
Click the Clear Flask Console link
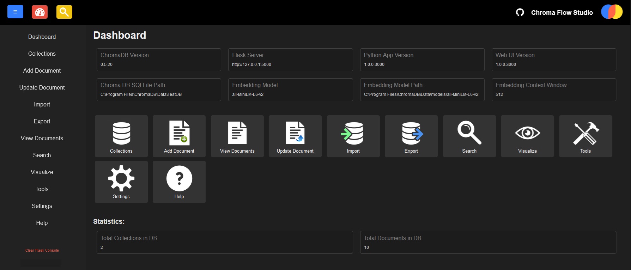pyautogui.click(x=42, y=250)
